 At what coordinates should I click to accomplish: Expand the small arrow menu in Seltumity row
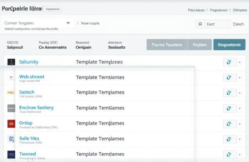click(x=240, y=62)
